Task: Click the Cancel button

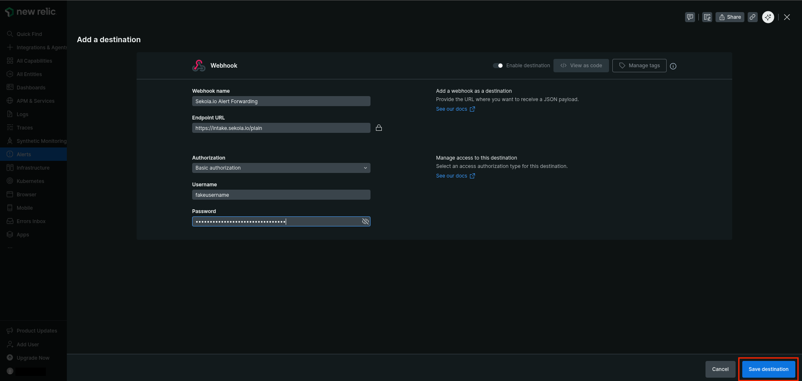Action: tap(720, 369)
